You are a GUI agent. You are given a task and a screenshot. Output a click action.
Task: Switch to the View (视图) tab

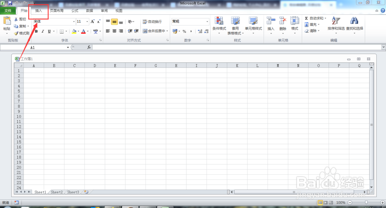(x=119, y=10)
